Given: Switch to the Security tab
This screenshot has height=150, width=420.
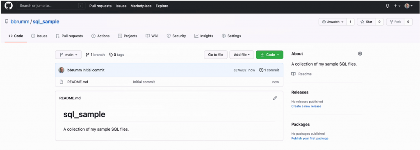Looking at the screenshot, I should (x=176, y=36).
